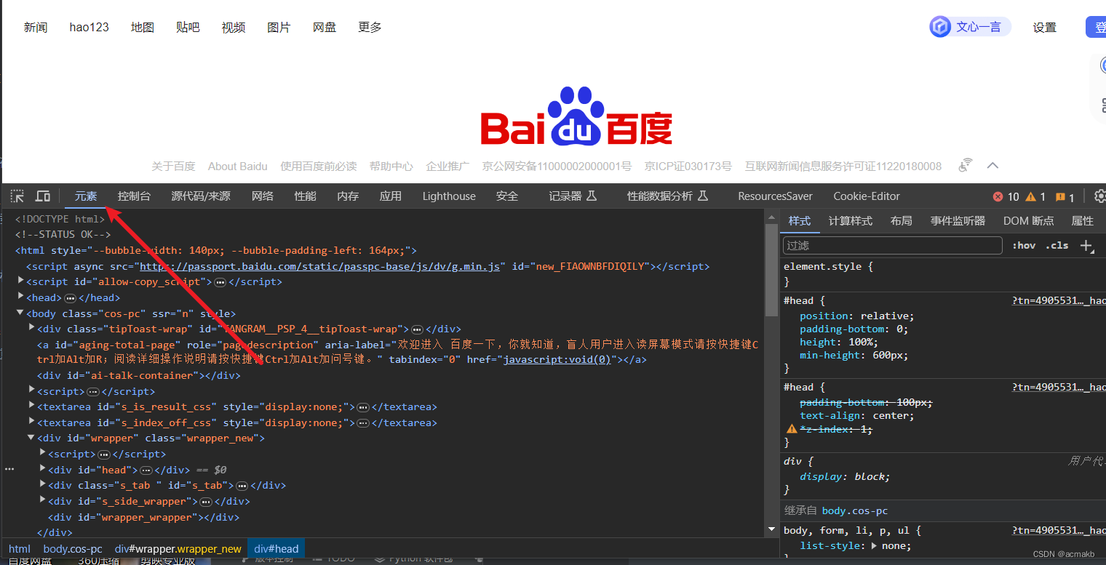
Task: Expand the s_index_off_css textarea node
Action: 31,421
